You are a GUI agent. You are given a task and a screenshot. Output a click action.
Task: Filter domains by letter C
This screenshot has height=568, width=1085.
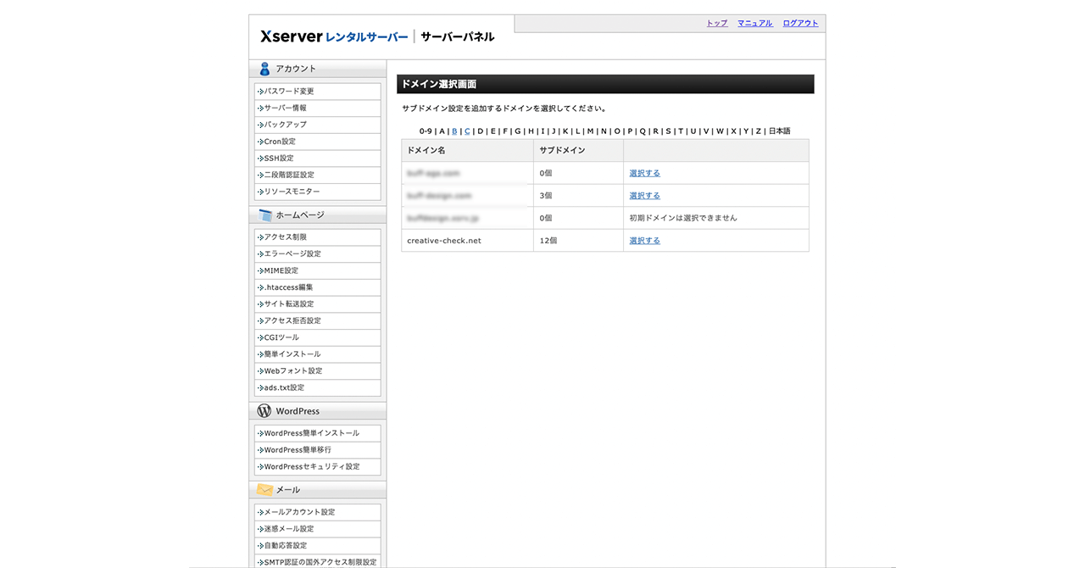(467, 131)
